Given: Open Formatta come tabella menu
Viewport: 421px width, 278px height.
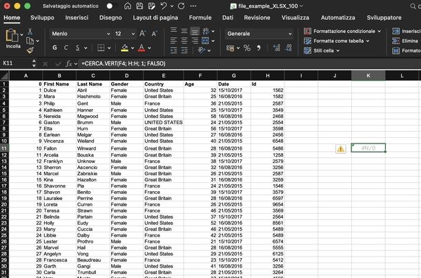Looking at the screenshot, I should [x=336, y=41].
